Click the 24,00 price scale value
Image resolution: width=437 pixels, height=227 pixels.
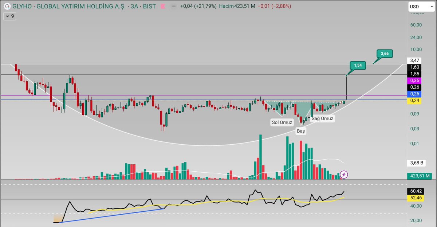click(416, 37)
